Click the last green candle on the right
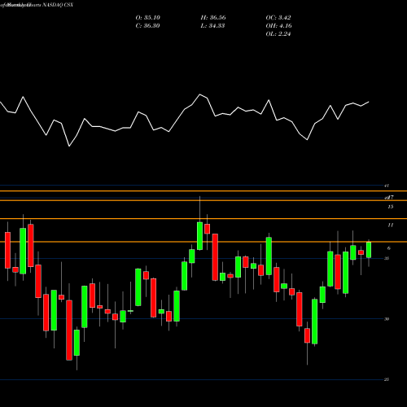 [369, 250]
